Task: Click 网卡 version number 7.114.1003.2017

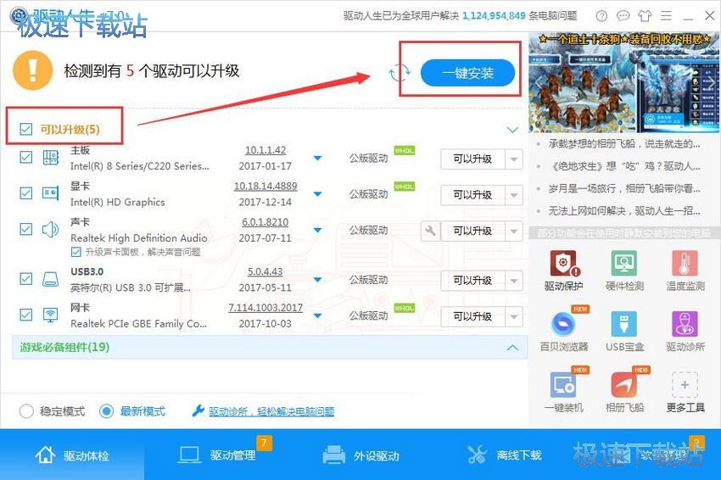Action: [x=265, y=308]
